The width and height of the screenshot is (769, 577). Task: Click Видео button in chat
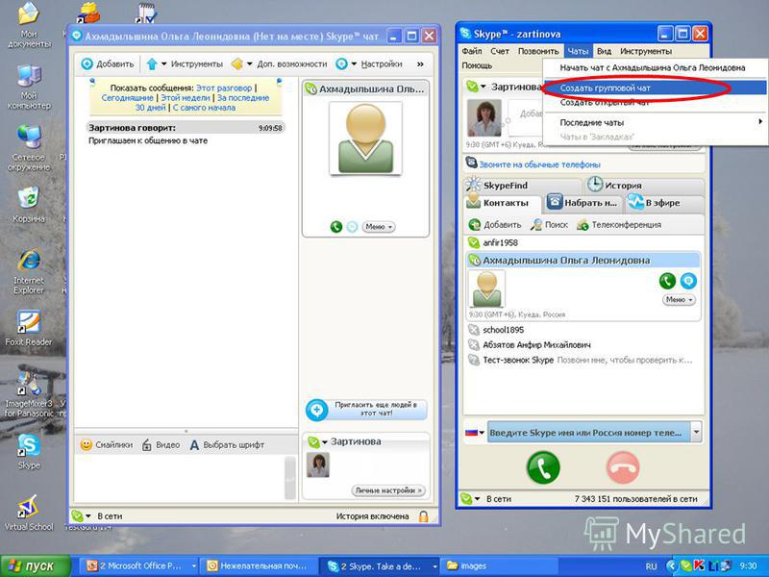161,445
